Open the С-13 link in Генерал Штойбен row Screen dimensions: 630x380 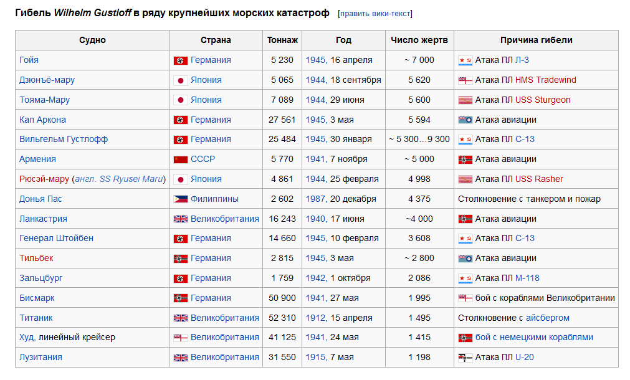[525, 238]
